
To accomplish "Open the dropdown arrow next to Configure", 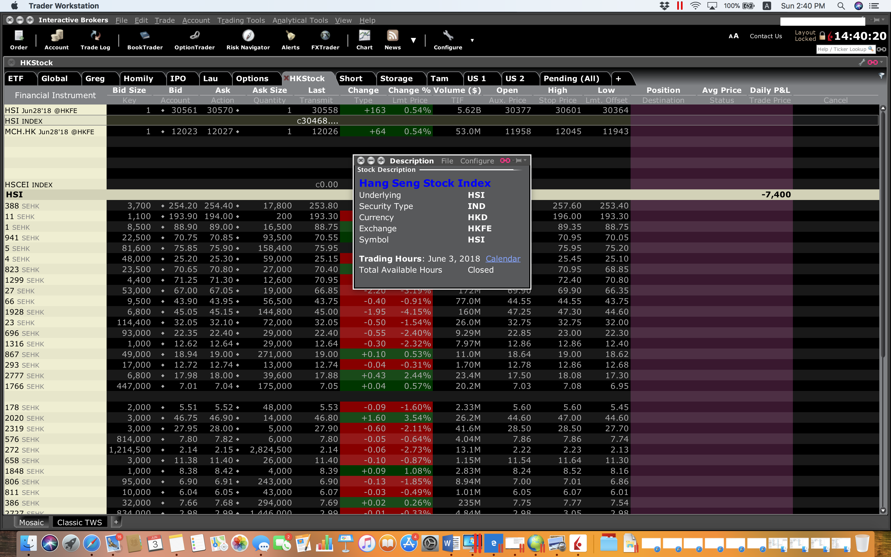I will (x=472, y=40).
